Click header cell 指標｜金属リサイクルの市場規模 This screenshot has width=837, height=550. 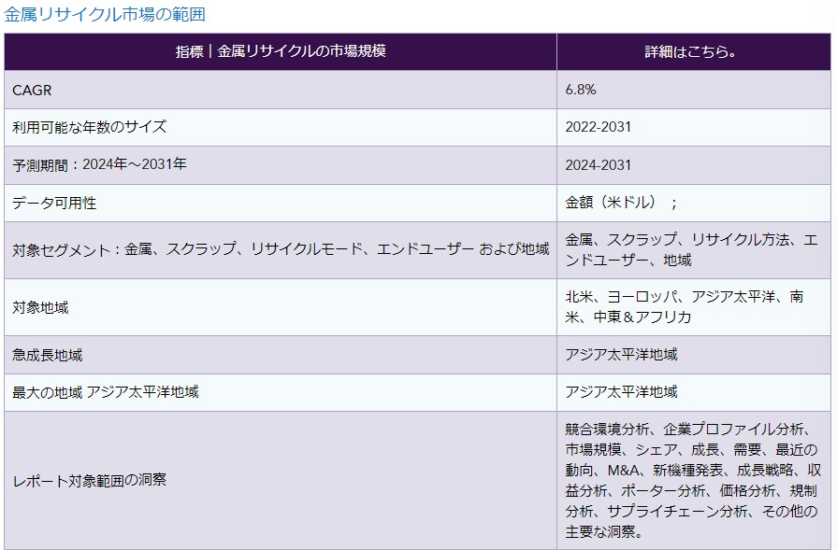(281, 51)
